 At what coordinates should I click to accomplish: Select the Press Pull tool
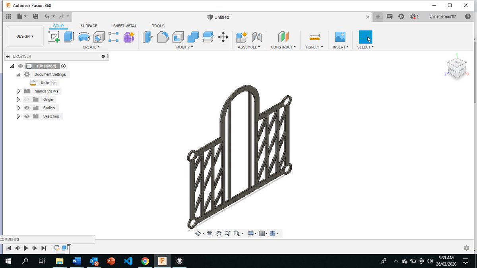coord(147,37)
